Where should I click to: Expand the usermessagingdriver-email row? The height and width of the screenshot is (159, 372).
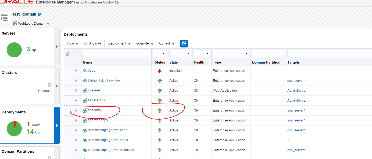76,140
